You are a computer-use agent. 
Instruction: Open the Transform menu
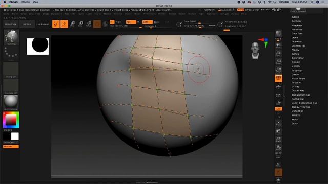pos(212,14)
